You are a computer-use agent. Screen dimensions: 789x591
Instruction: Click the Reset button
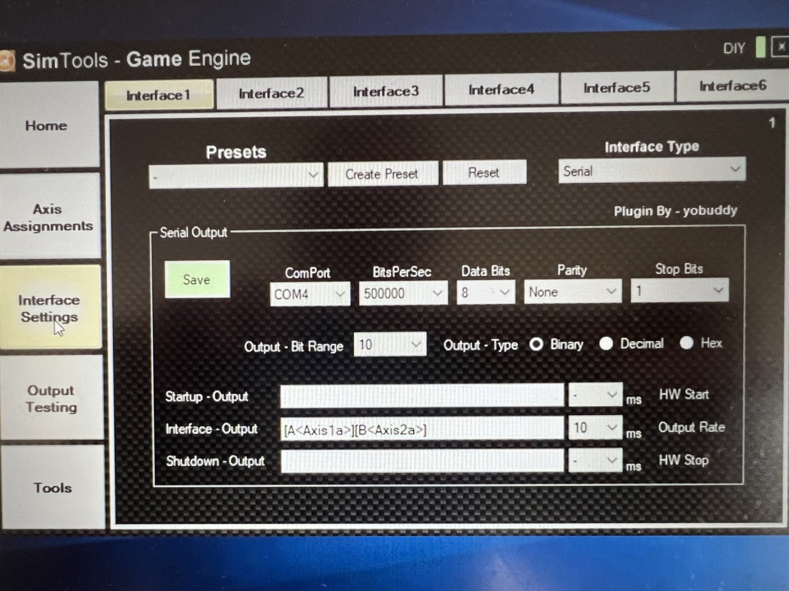(x=484, y=172)
